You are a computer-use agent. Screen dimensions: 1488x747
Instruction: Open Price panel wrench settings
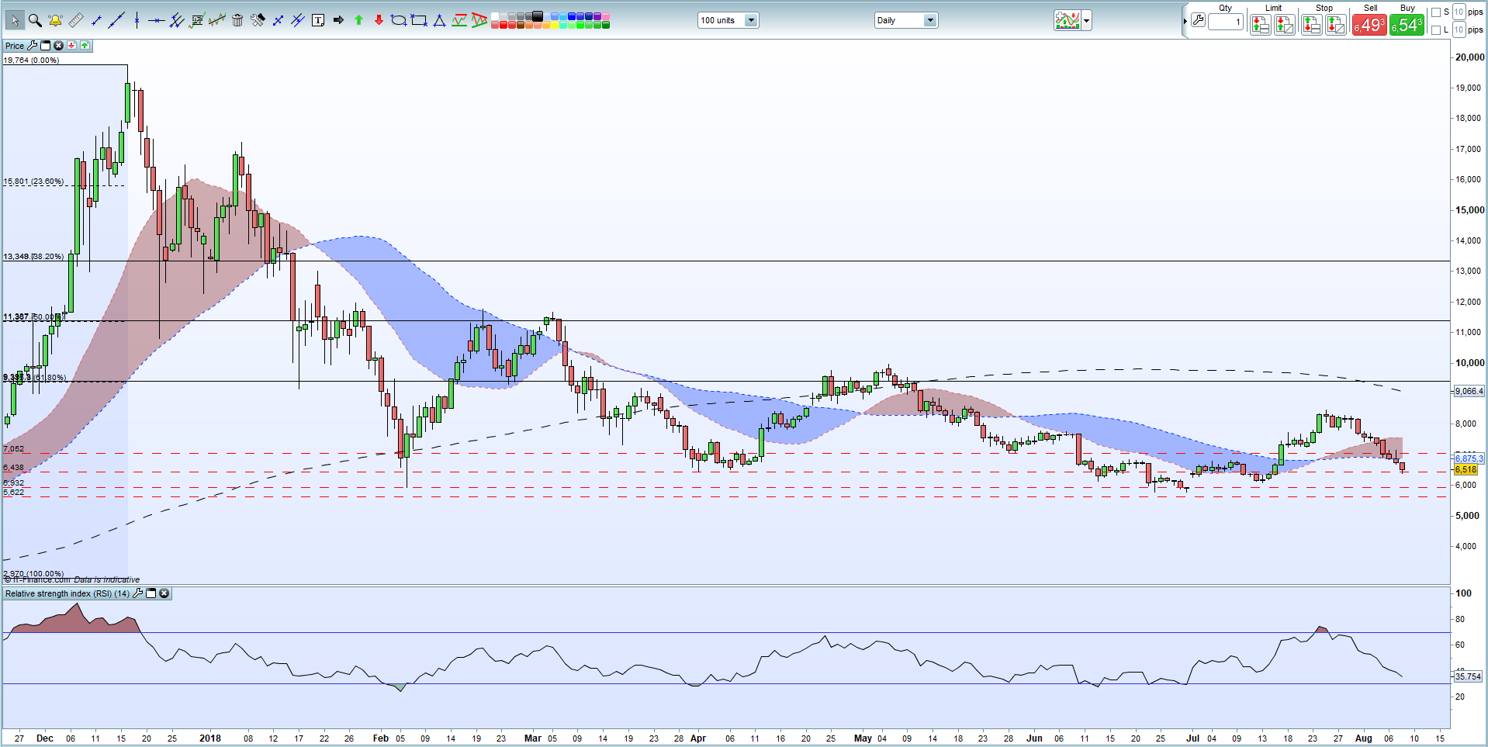pyautogui.click(x=33, y=46)
